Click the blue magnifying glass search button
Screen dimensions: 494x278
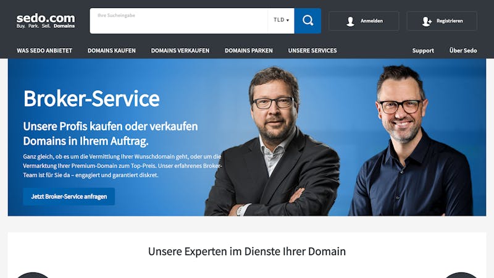[308, 21]
